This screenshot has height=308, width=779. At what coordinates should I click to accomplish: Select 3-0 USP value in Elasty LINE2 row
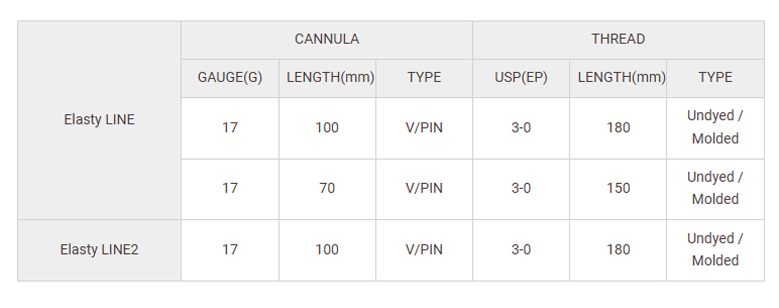(521, 250)
